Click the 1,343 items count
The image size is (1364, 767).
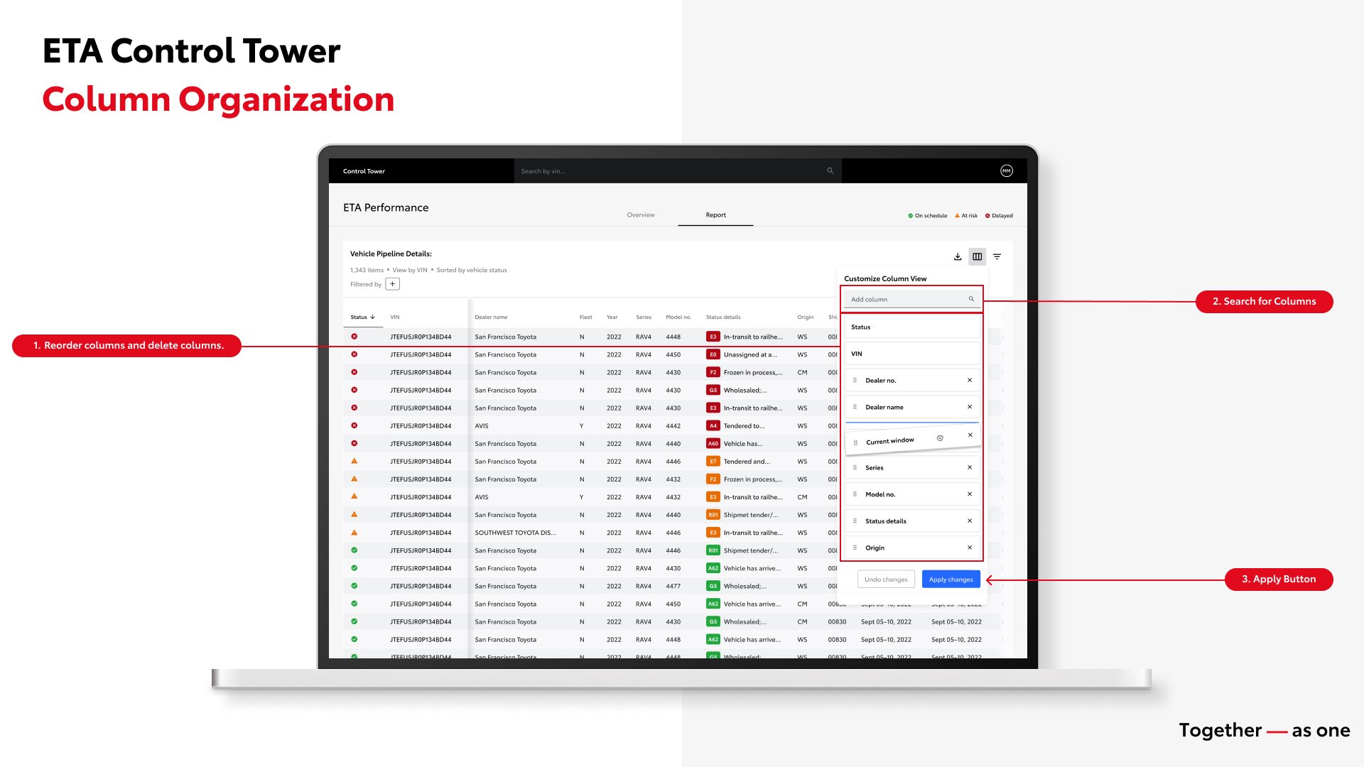click(367, 271)
